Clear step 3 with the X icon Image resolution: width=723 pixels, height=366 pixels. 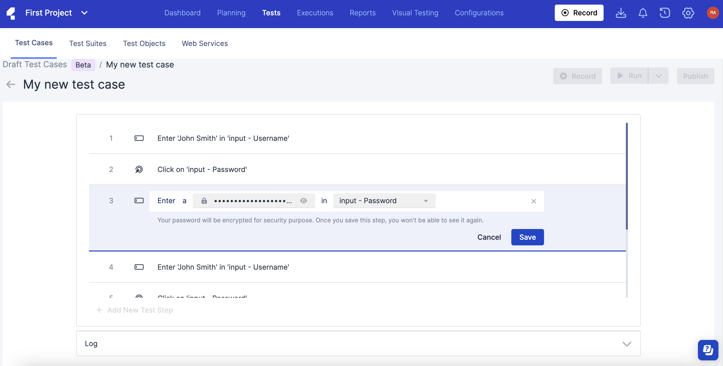point(534,201)
